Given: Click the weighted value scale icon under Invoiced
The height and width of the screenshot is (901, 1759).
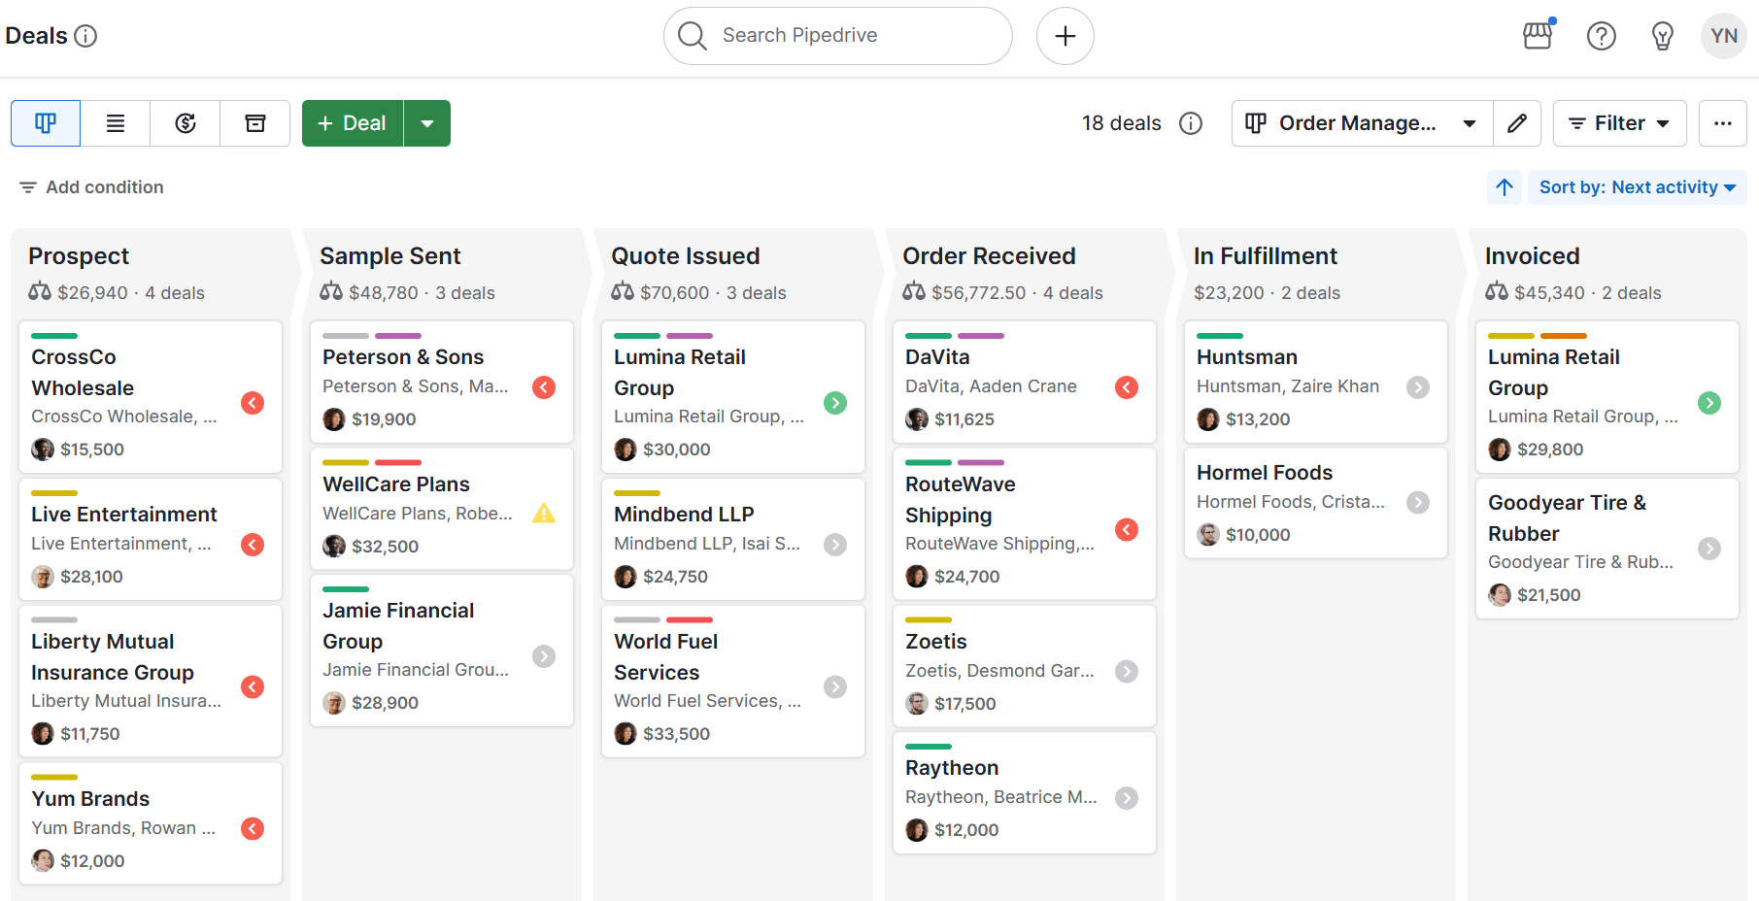Looking at the screenshot, I should 1497,292.
